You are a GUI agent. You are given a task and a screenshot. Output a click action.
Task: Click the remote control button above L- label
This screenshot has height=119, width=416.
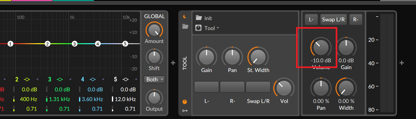tap(206, 87)
